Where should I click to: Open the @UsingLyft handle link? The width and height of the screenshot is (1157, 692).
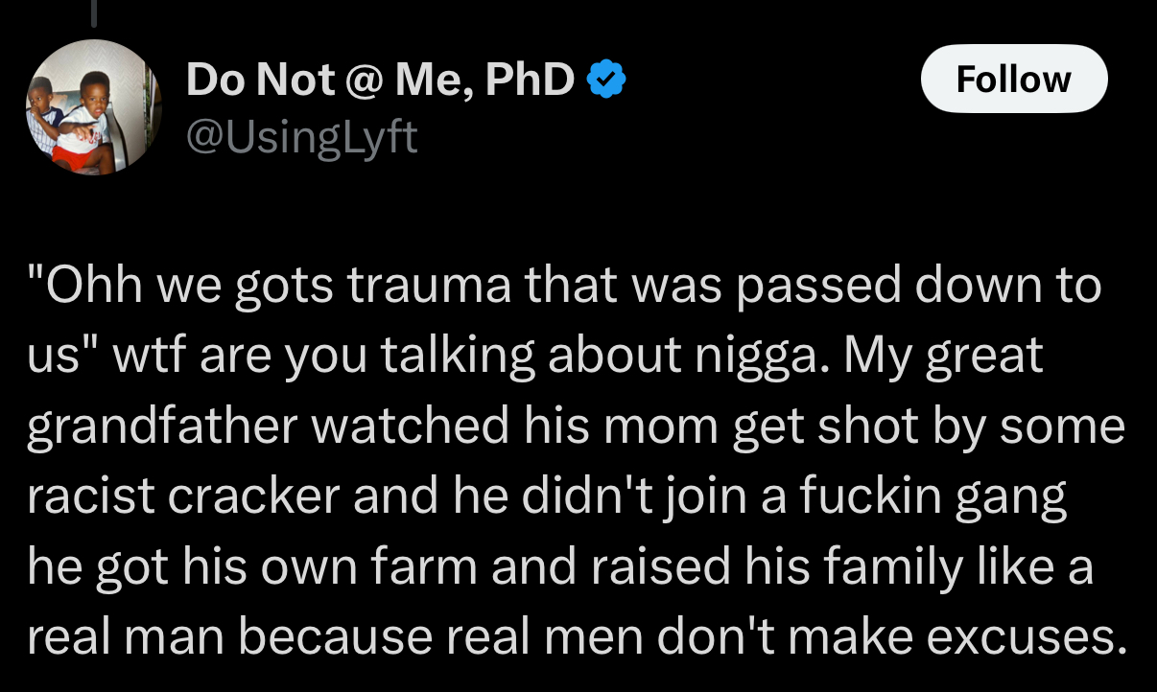(301, 136)
